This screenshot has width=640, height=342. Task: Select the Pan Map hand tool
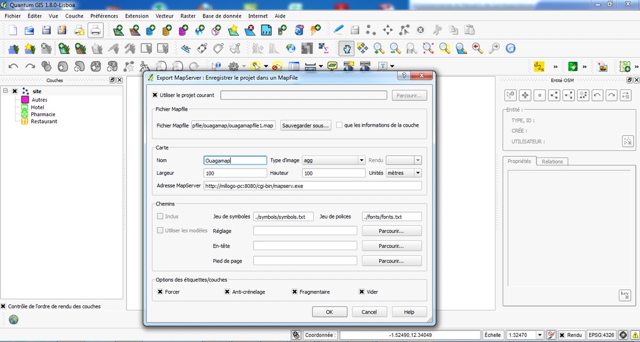(x=346, y=48)
